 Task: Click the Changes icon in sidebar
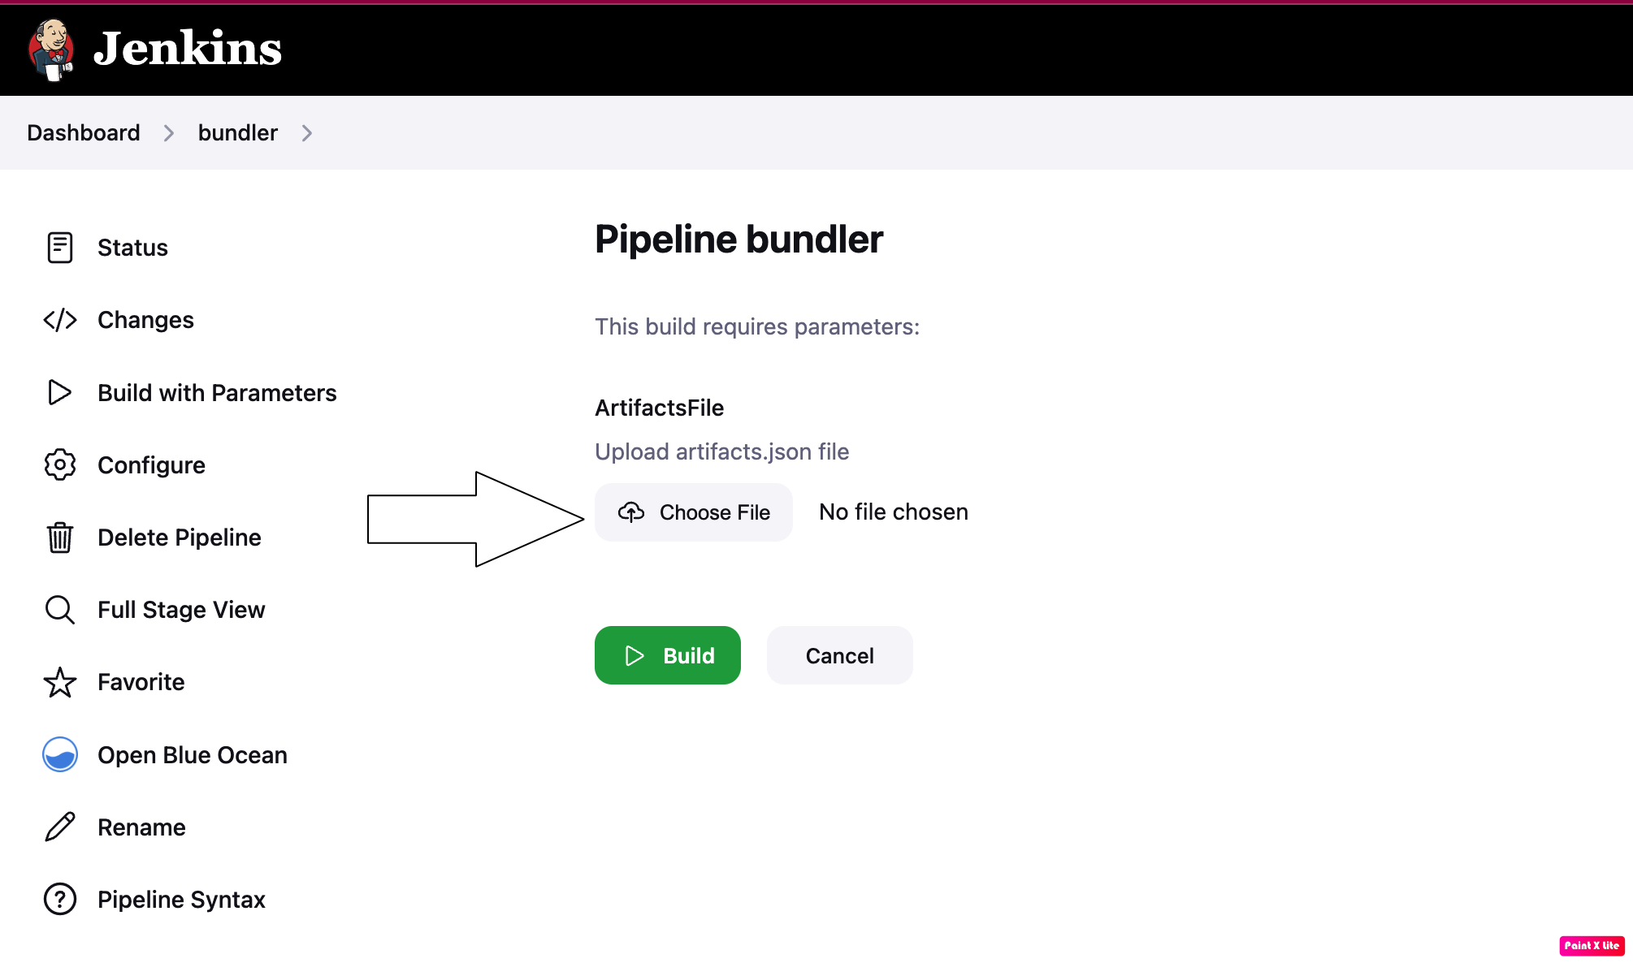tap(62, 320)
